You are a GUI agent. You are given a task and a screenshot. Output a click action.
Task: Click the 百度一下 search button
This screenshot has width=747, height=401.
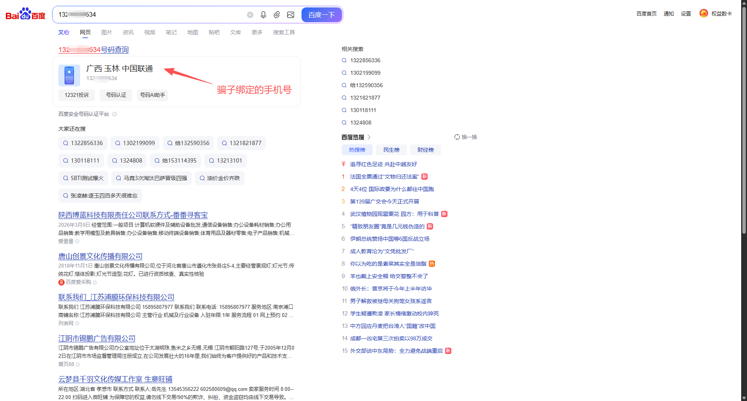pyautogui.click(x=321, y=14)
